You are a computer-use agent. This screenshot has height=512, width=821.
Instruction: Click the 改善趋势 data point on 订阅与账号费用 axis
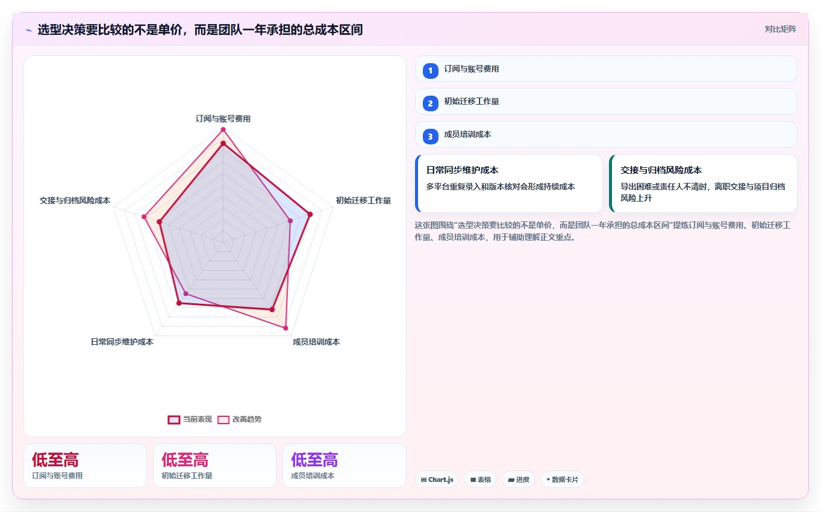[223, 130]
